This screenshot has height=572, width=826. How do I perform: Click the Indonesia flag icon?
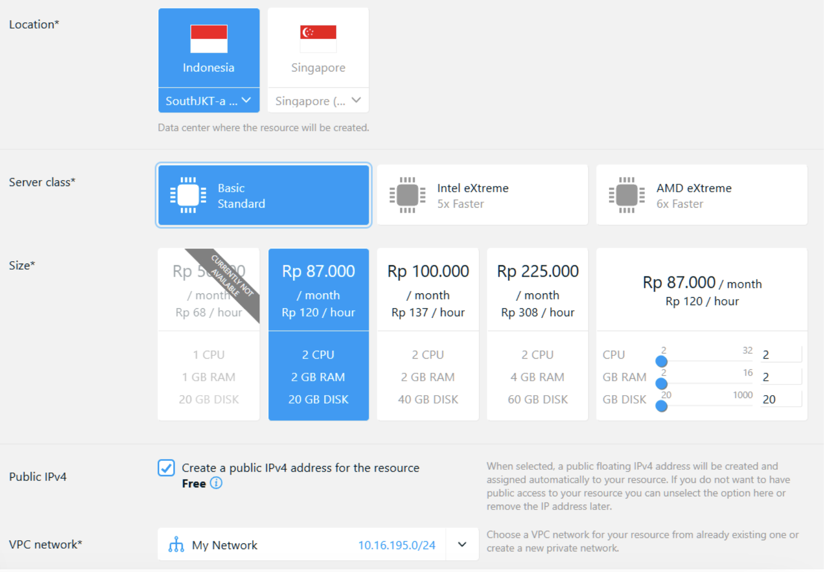pos(209,39)
